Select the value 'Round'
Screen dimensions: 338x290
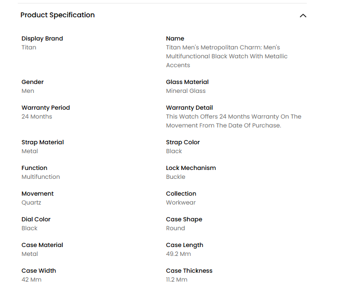(x=176, y=228)
